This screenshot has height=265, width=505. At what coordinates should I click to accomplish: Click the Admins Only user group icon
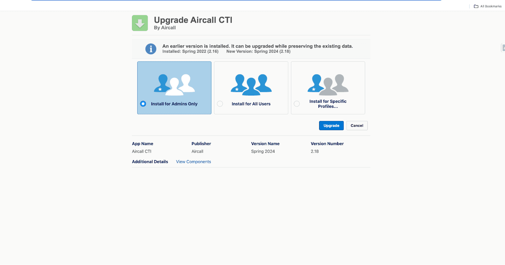[x=174, y=84]
